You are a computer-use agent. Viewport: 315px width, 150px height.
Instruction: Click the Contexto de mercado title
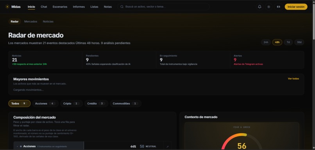(201, 117)
